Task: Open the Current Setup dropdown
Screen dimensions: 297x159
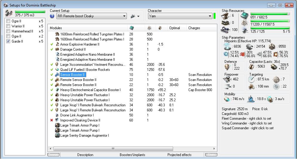Action: click(92, 16)
